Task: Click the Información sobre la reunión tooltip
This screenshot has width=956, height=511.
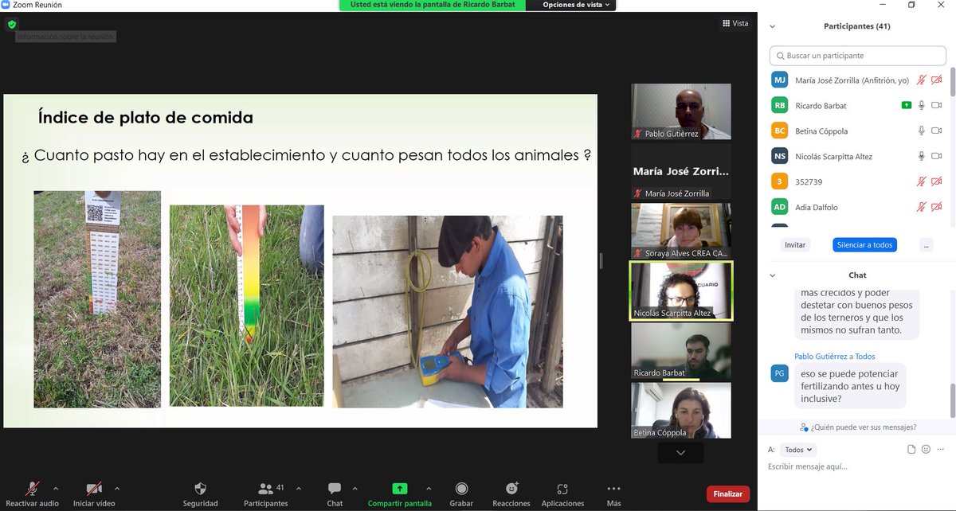Action: coord(66,37)
